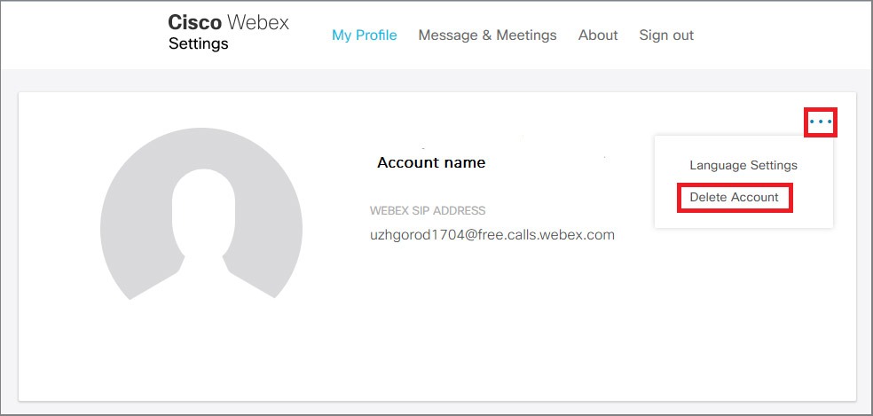This screenshot has width=873, height=416.
Task: Open the Message & Meetings tab
Action: click(487, 35)
